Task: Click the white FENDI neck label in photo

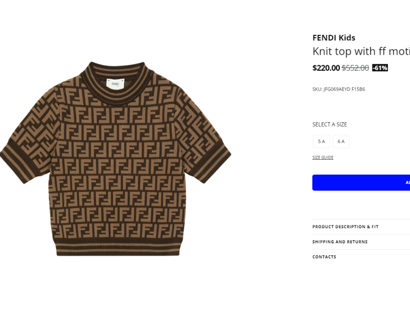Action: [x=115, y=84]
